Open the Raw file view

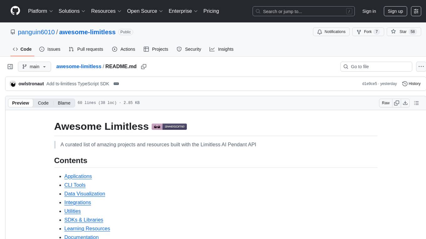[x=386, y=103]
